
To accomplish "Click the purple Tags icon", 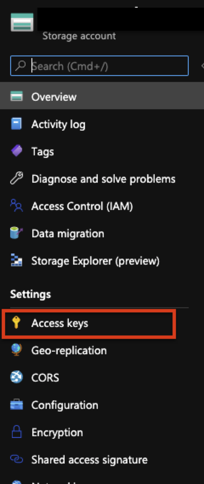I will (17, 151).
